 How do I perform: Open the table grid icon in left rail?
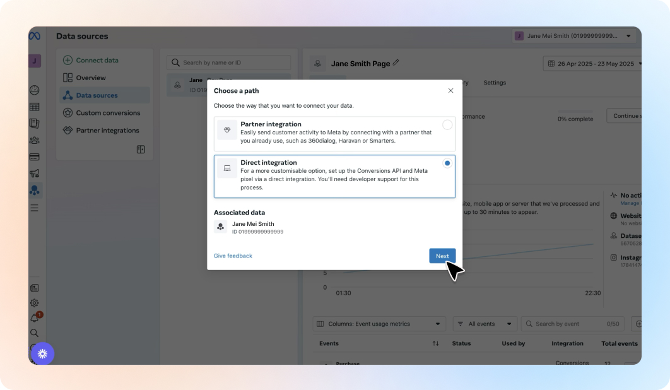pyautogui.click(x=35, y=107)
